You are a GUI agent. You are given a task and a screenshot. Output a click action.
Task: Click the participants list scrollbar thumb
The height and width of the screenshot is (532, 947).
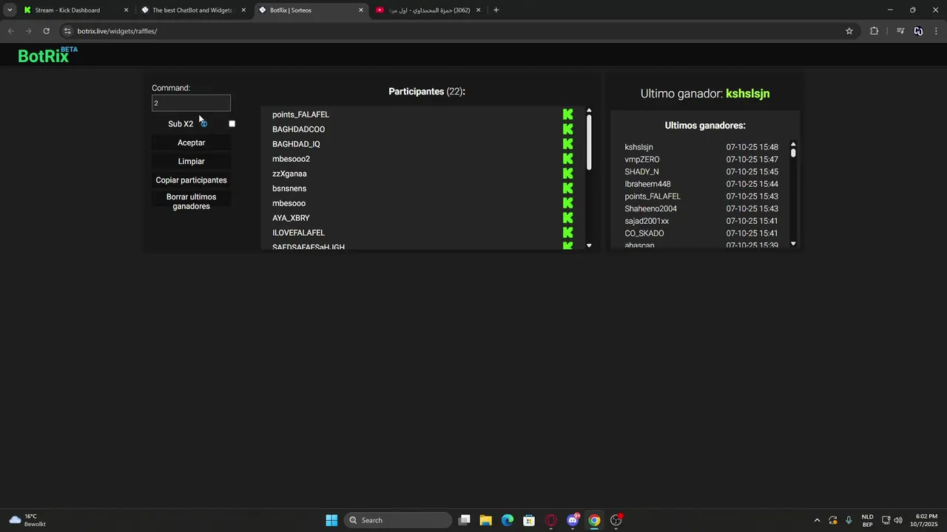(x=589, y=143)
